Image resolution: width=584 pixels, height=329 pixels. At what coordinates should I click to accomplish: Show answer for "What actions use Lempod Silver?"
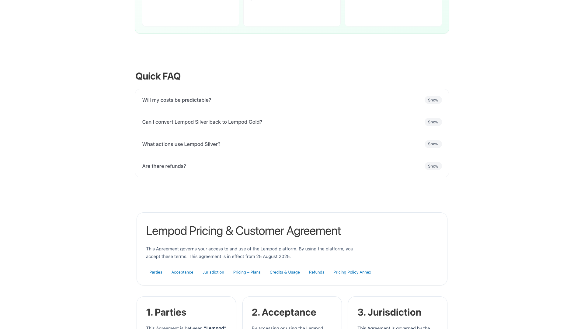pos(433,144)
